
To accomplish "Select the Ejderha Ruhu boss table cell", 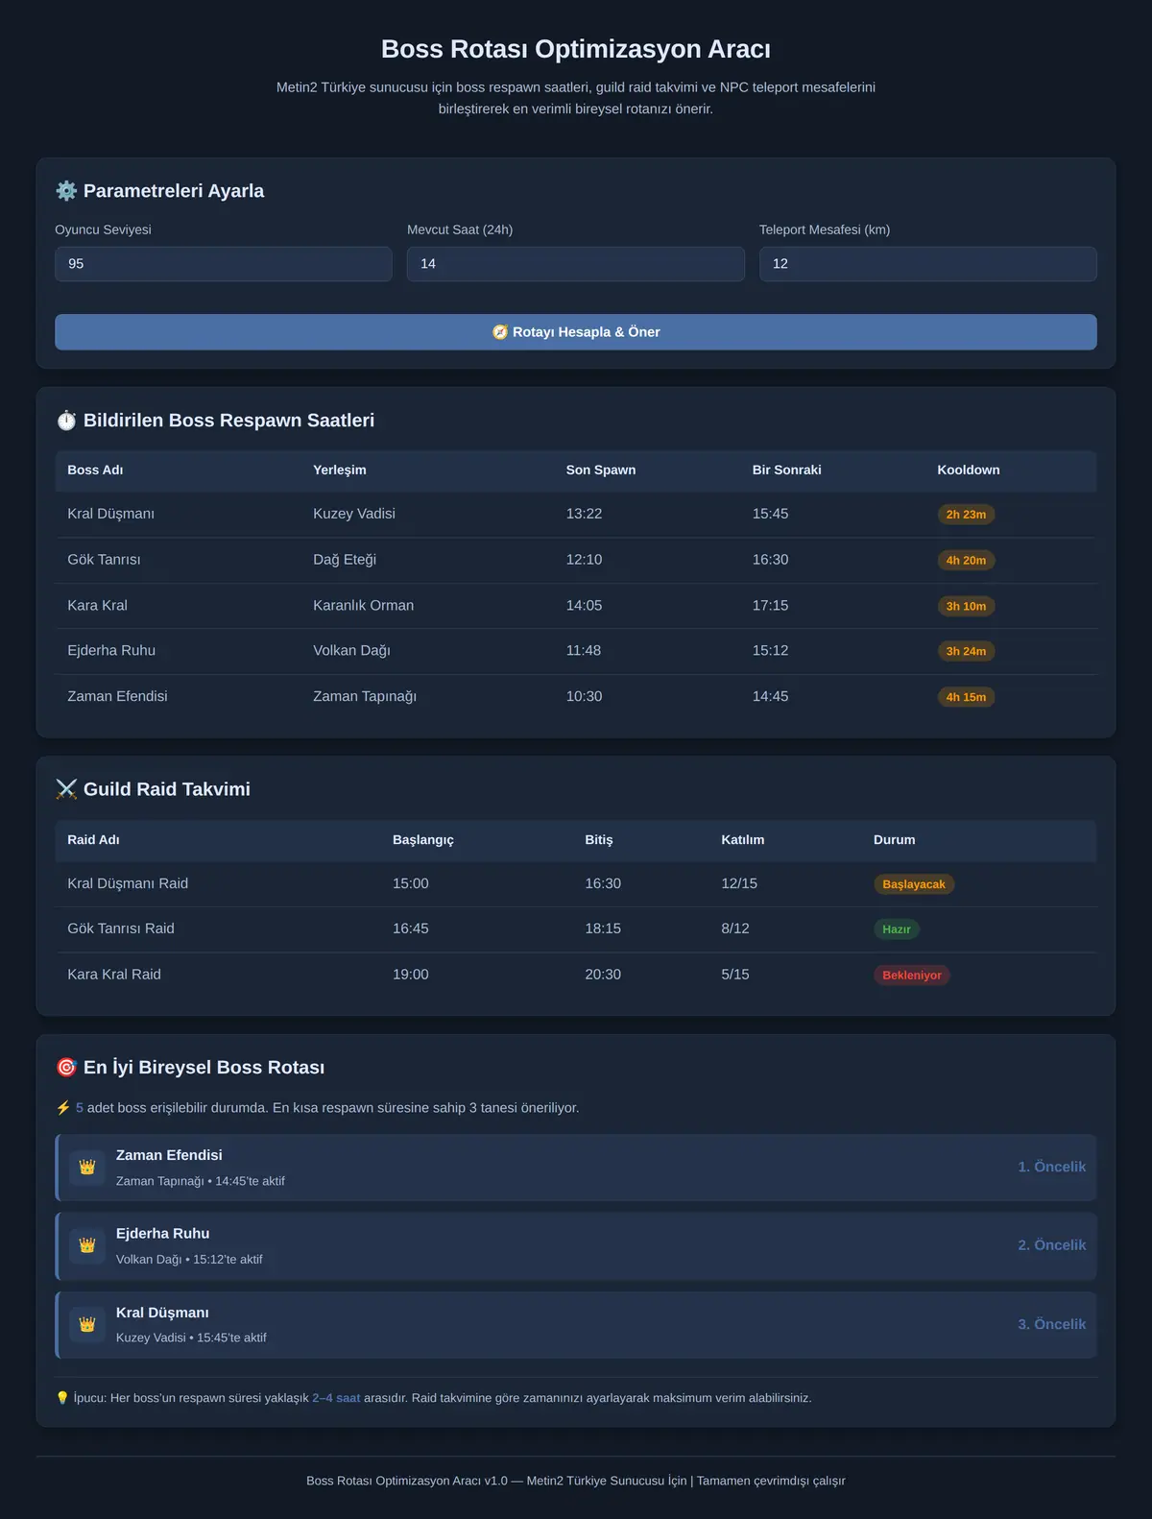I will click(111, 651).
